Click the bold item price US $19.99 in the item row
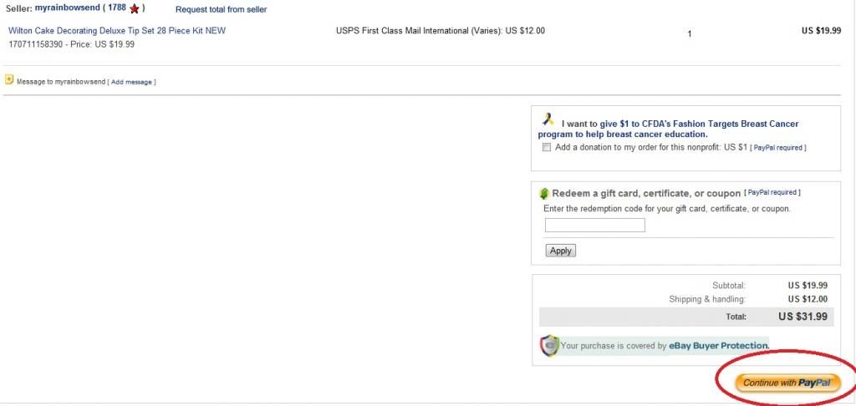 821,31
